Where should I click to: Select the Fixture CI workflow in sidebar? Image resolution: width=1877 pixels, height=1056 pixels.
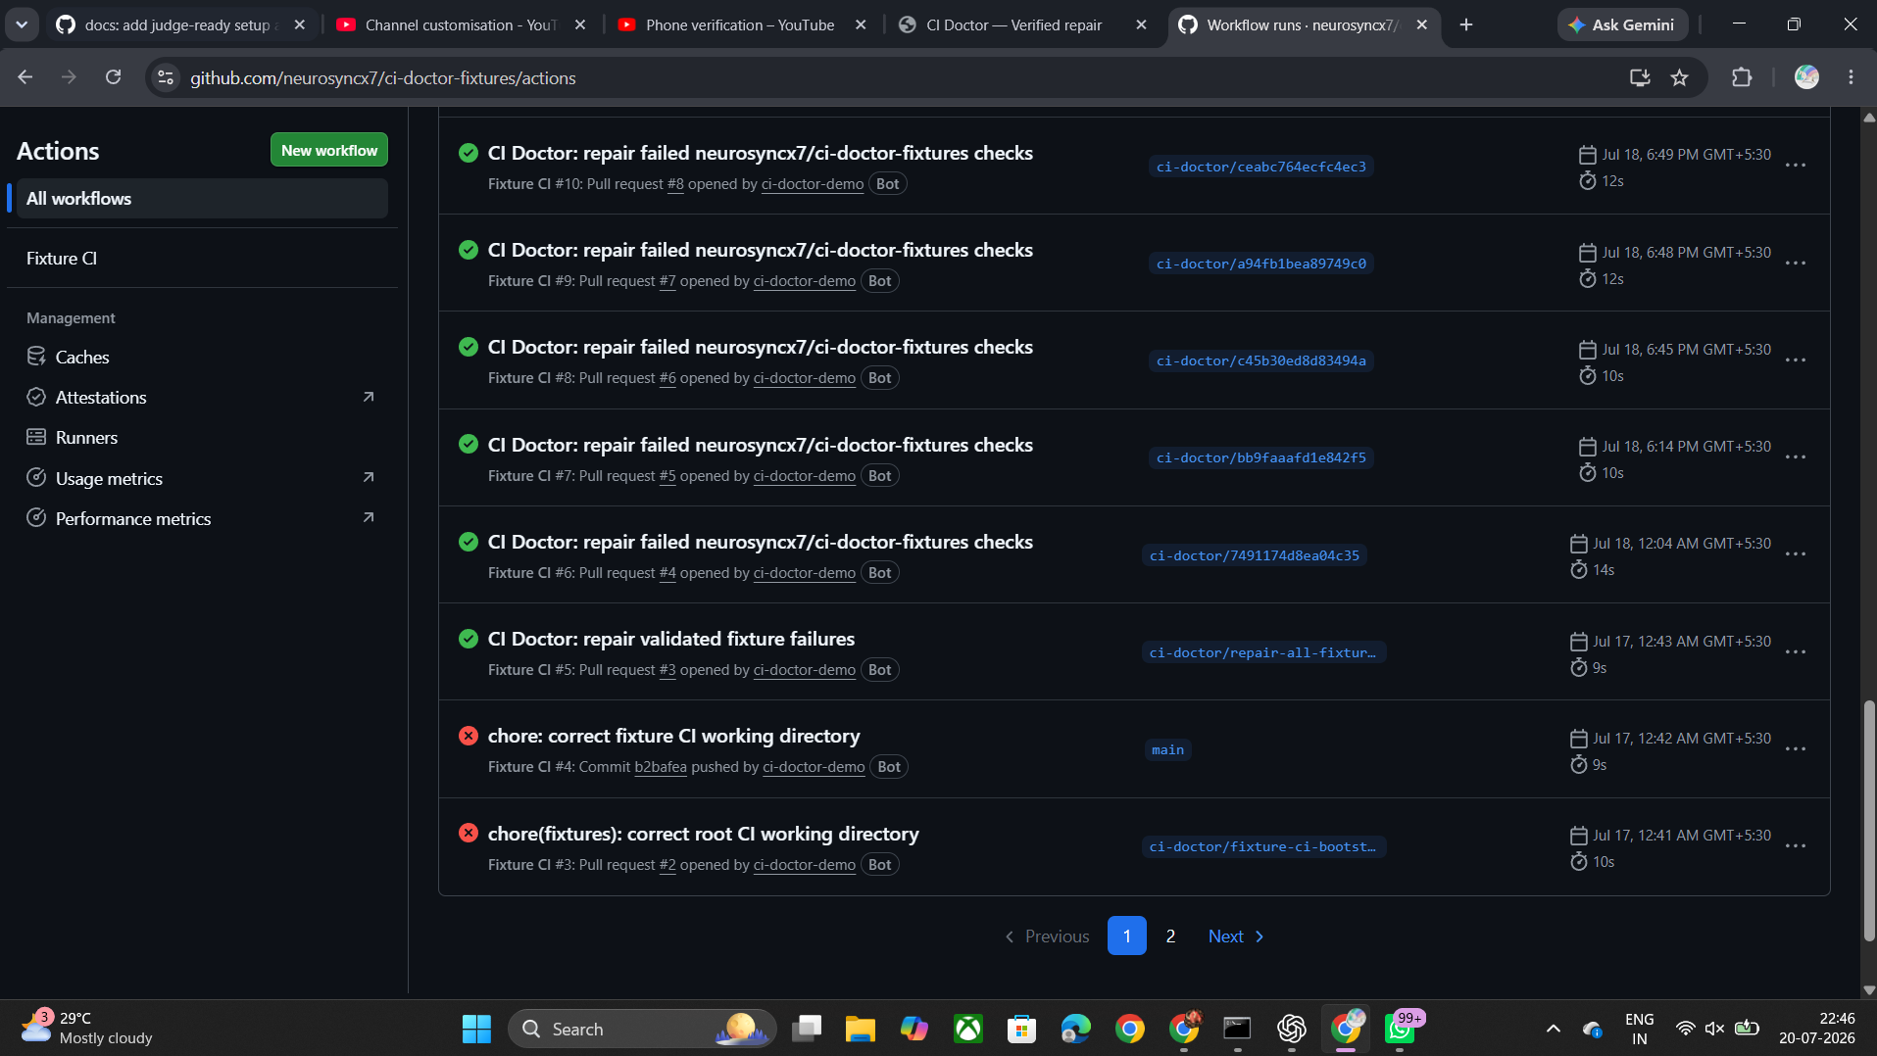(x=62, y=258)
